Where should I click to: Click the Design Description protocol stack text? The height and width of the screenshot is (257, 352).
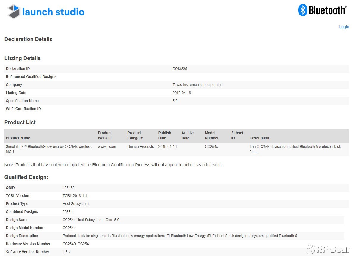click(x=180, y=236)
